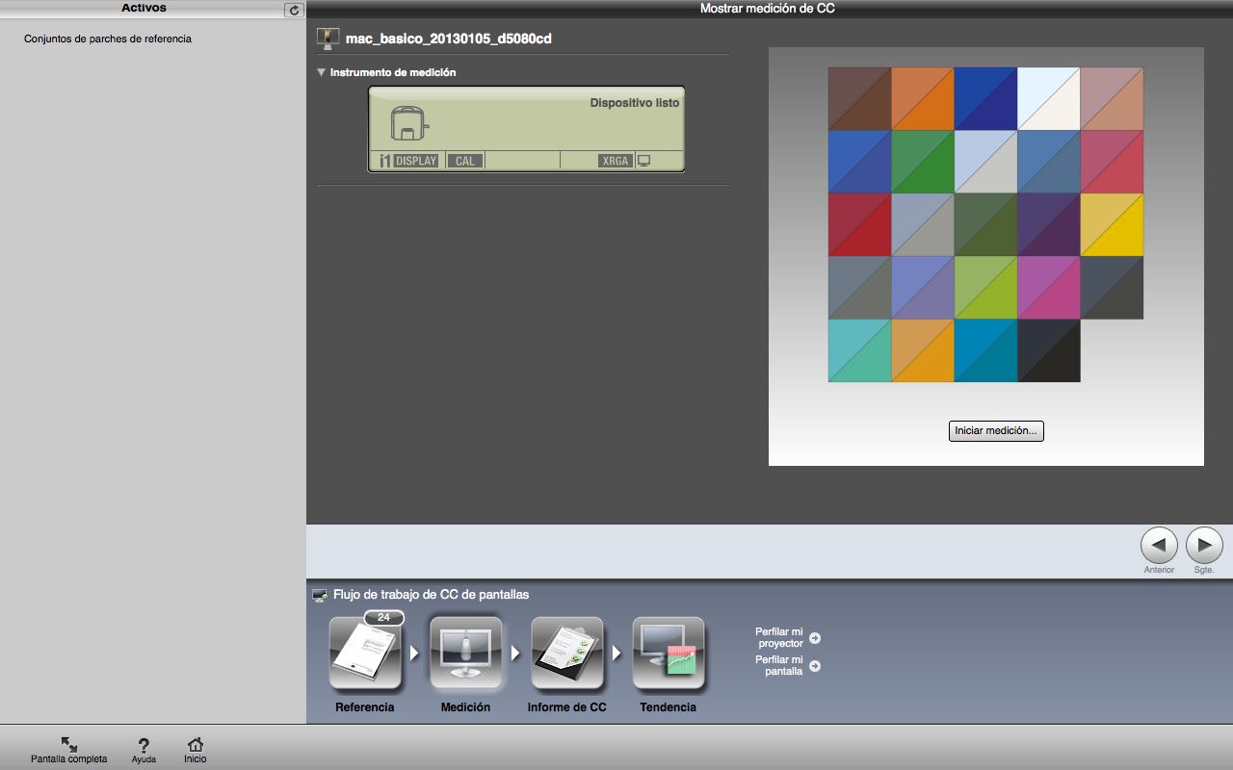Refresh the Activos panel
Image resolution: width=1233 pixels, height=770 pixels.
pos(294,10)
